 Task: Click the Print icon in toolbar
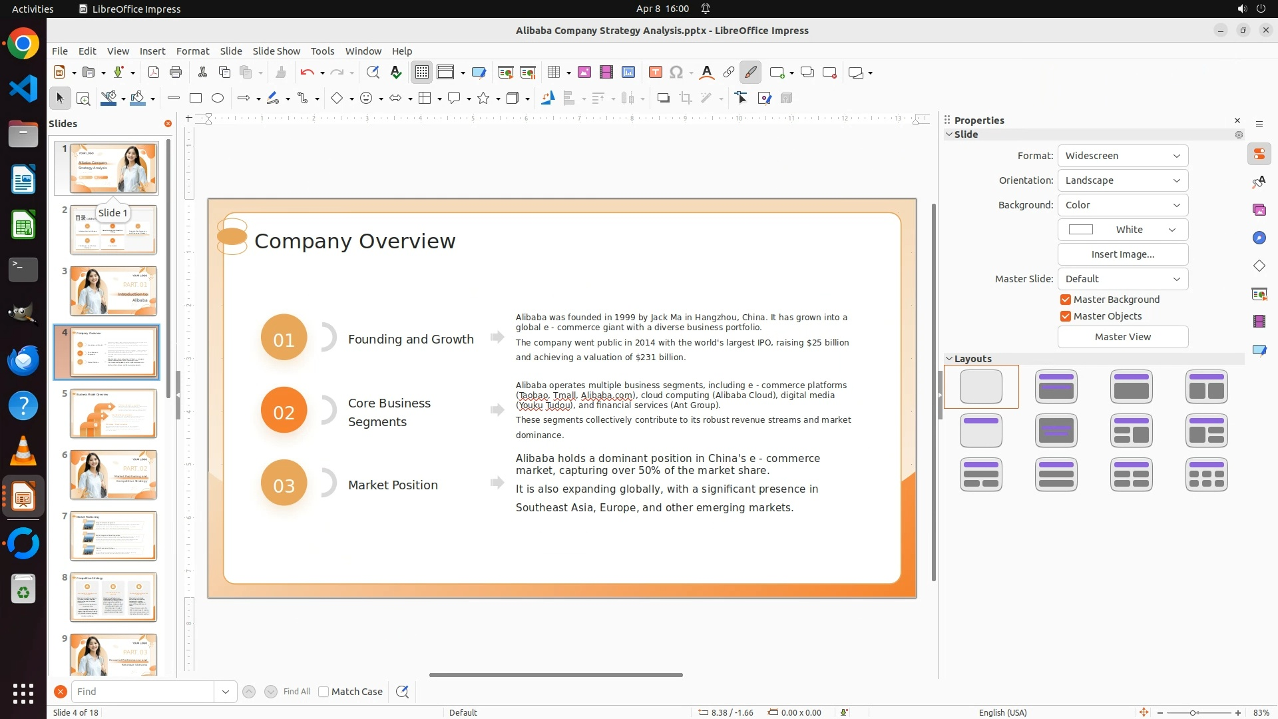coord(176,73)
